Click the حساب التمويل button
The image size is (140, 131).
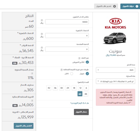pos(81,112)
